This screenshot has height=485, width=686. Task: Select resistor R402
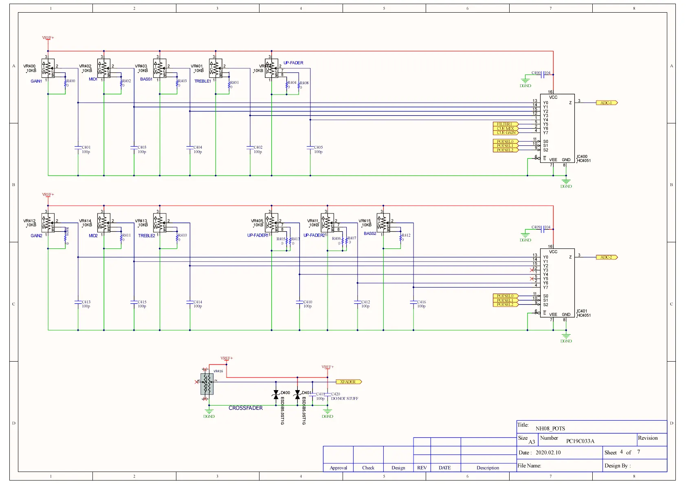point(121,83)
